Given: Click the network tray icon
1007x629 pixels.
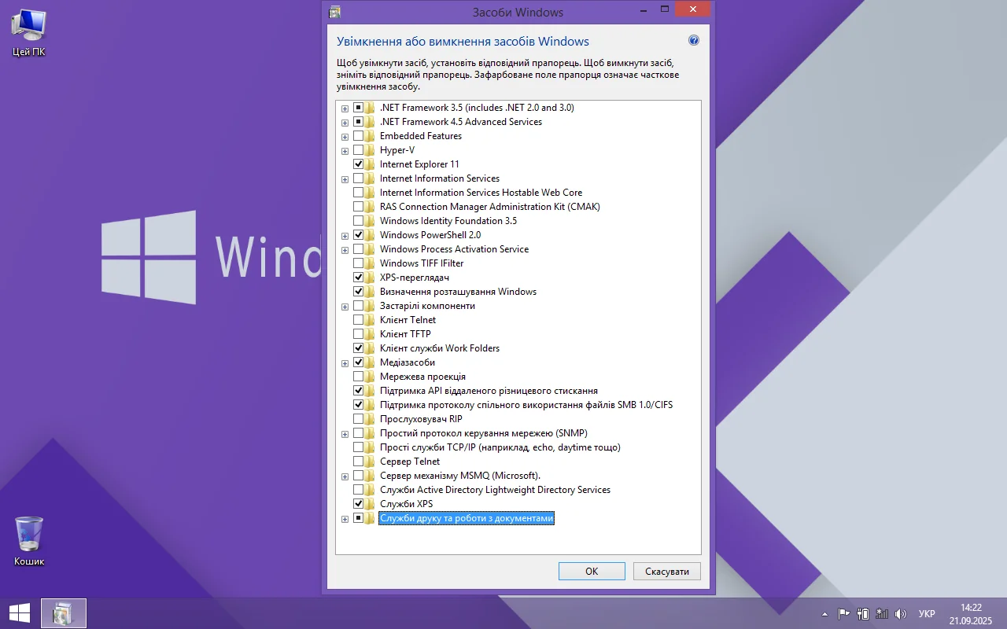Looking at the screenshot, I should click(882, 614).
